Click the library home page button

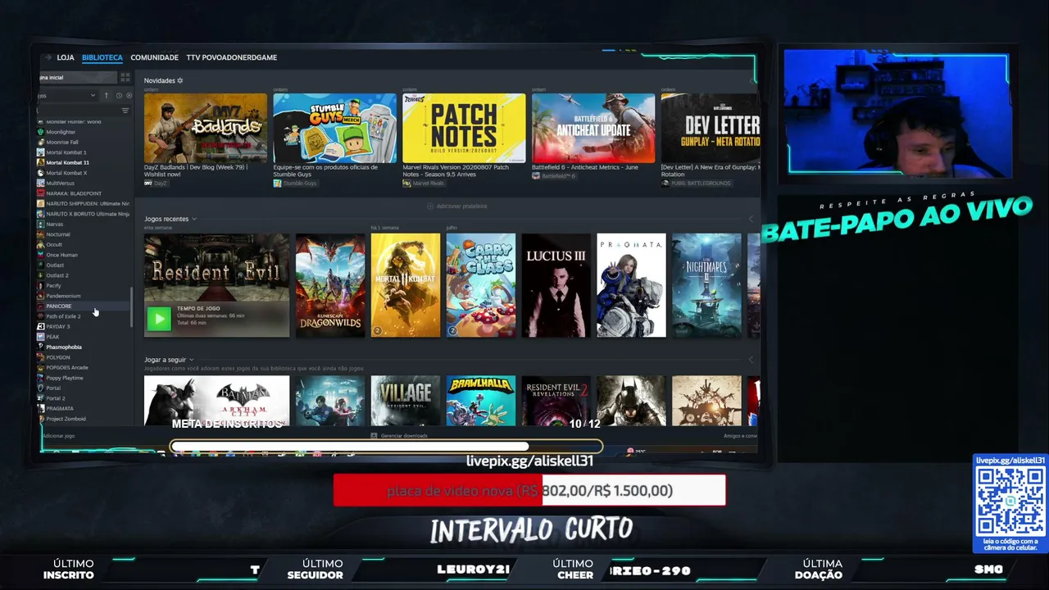77,77
